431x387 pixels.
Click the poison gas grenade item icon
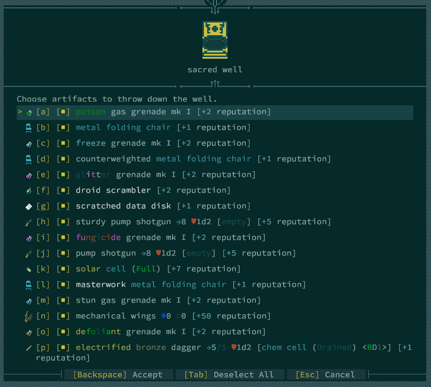point(29,112)
